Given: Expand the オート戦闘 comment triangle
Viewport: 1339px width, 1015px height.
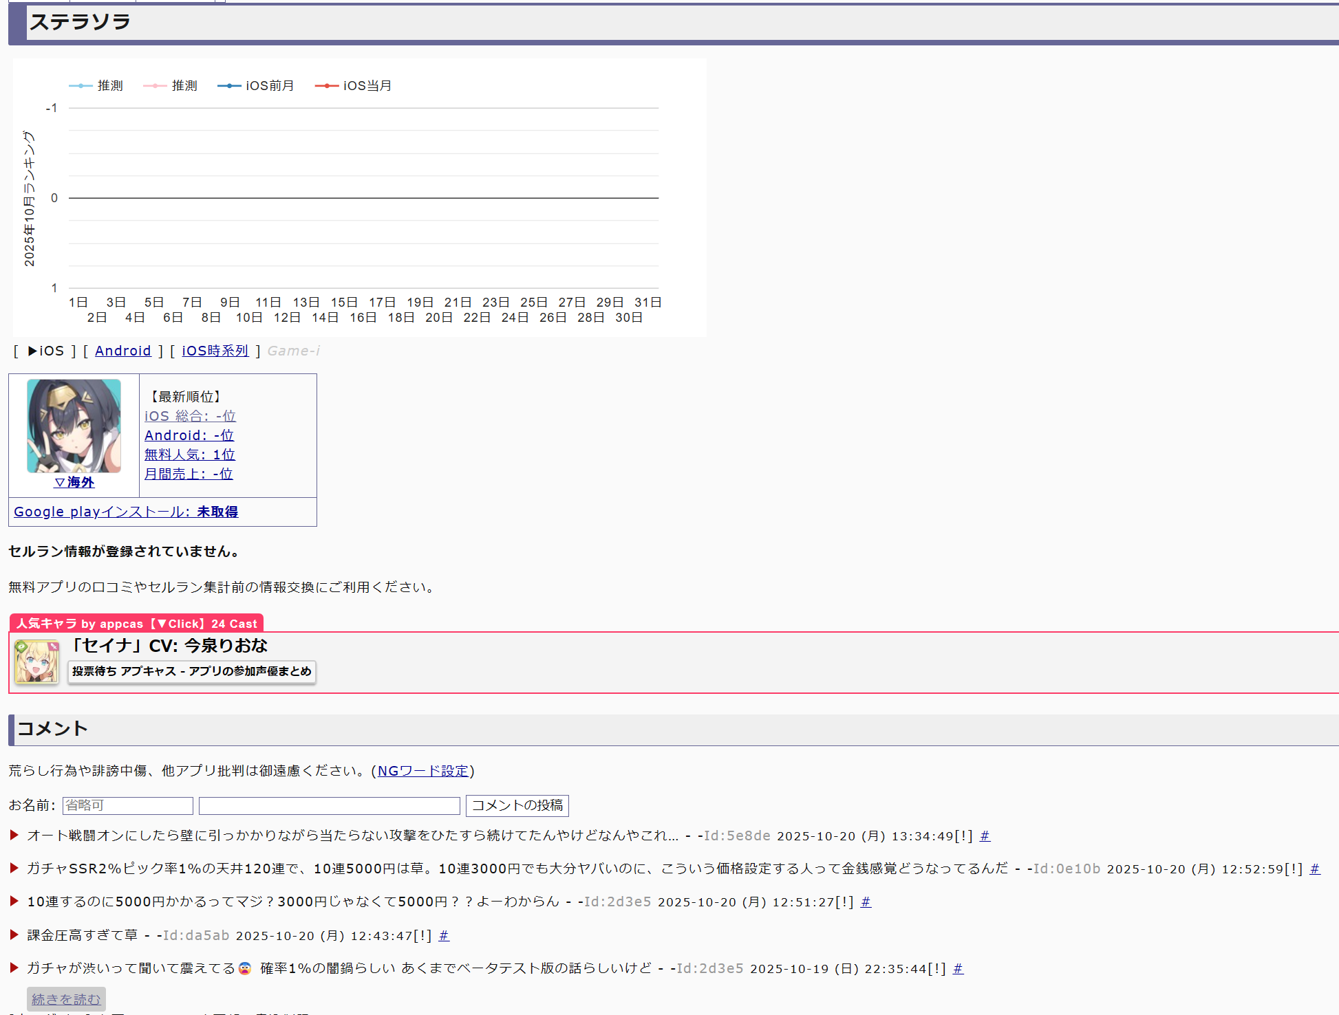Looking at the screenshot, I should click(x=14, y=836).
